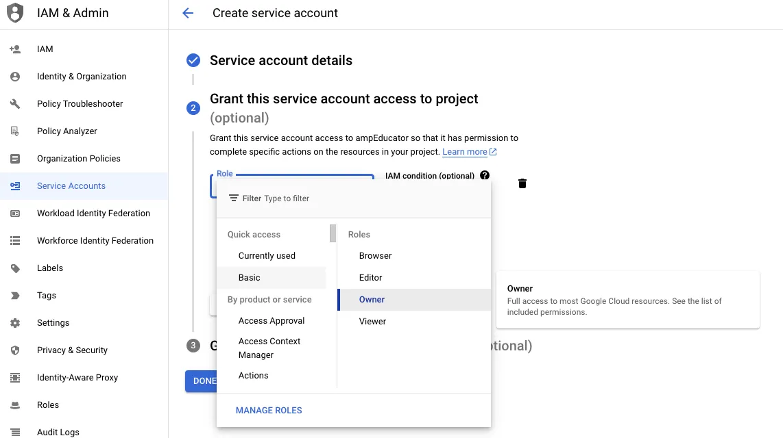Select the Viewer role

415,322
